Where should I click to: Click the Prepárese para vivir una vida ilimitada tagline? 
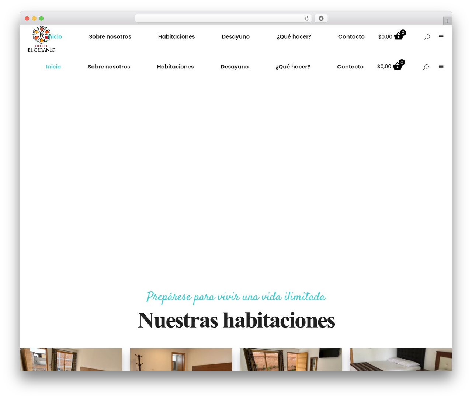(x=236, y=297)
